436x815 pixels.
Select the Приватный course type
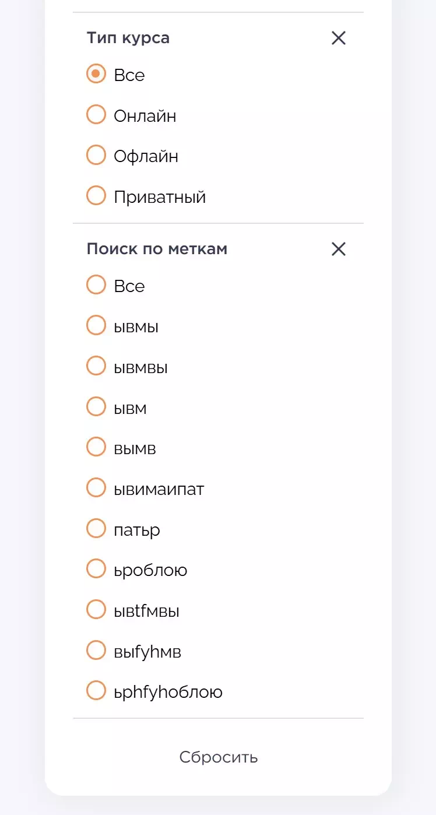coord(96,196)
